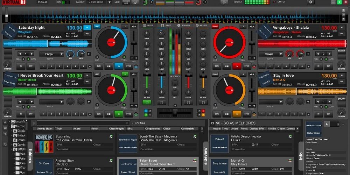
Task: Toggle ROLL on the Saturday Night deck
Action: click(23, 59)
